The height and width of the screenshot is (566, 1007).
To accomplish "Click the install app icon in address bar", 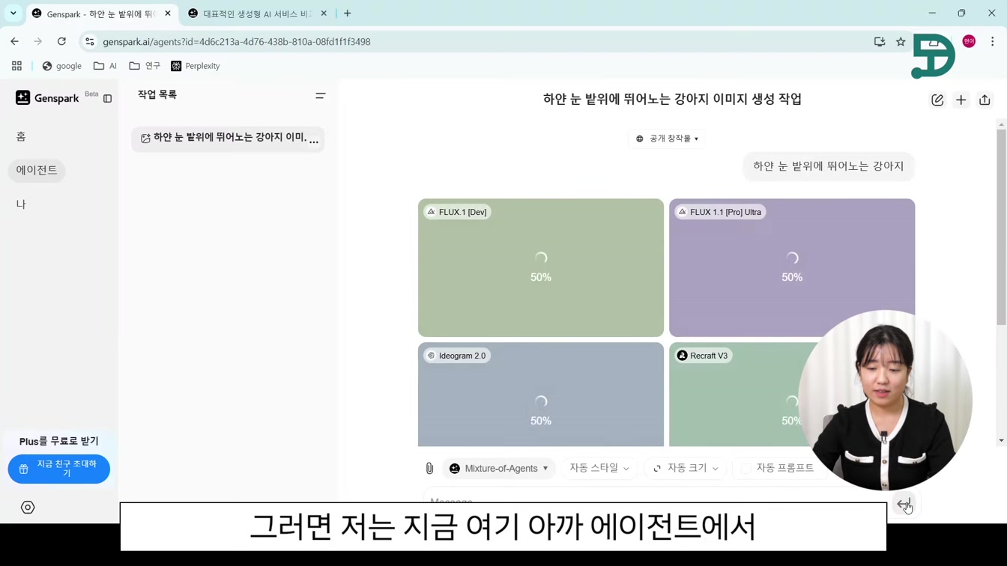I will 880,42.
